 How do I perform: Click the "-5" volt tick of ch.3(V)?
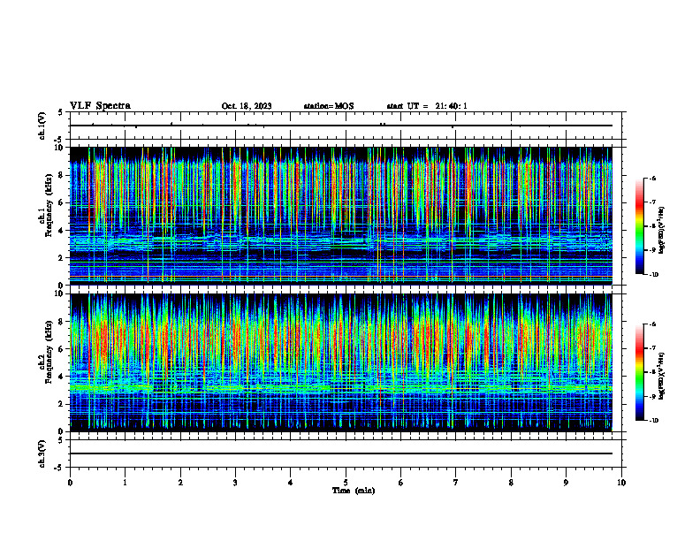59,468
